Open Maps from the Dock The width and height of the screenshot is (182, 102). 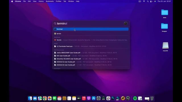point(40,98)
